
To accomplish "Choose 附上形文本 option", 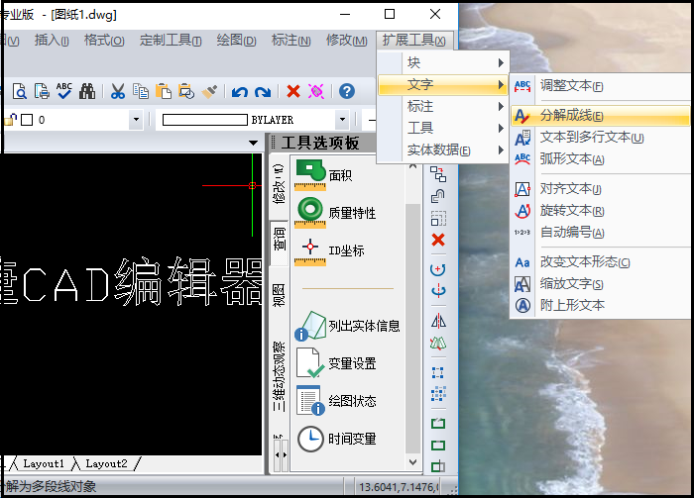I will point(601,305).
